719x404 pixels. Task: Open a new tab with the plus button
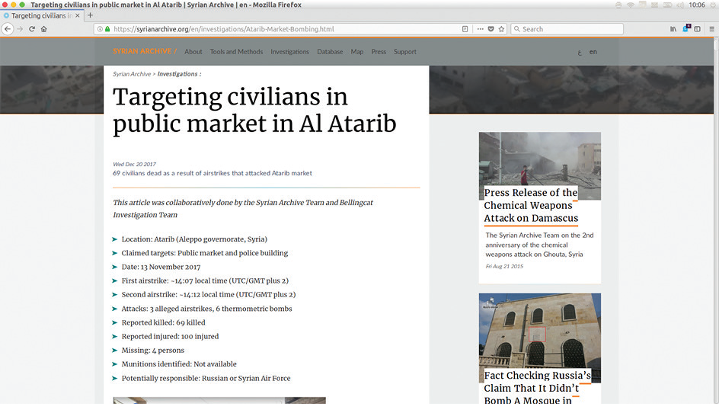coord(90,15)
